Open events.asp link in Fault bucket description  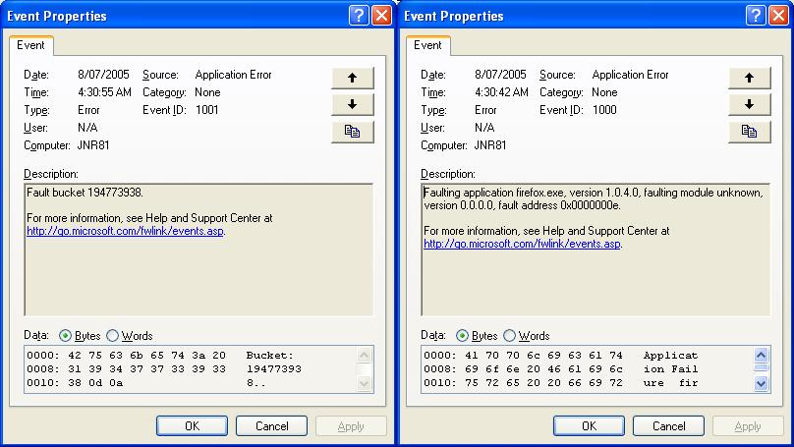tap(125, 231)
